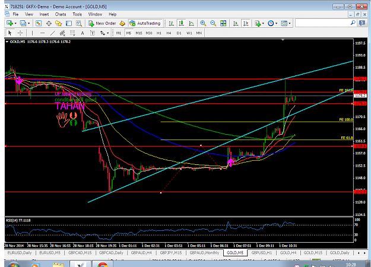The height and width of the screenshot is (267, 371).
Task: Open the Navigator favorites folder icon
Action: 58,23
